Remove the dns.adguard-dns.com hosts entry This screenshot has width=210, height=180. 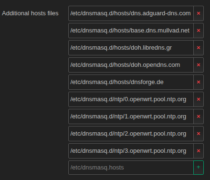[199, 13]
